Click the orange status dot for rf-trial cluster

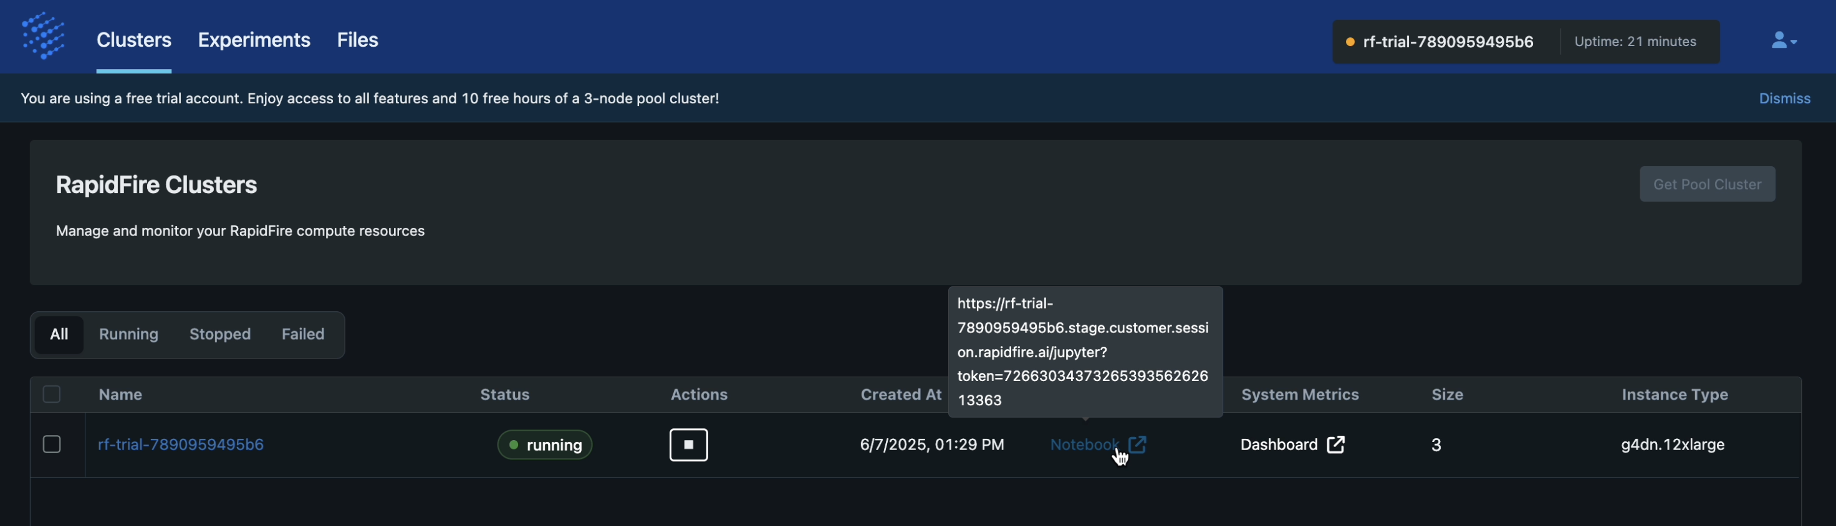[x=1350, y=42]
